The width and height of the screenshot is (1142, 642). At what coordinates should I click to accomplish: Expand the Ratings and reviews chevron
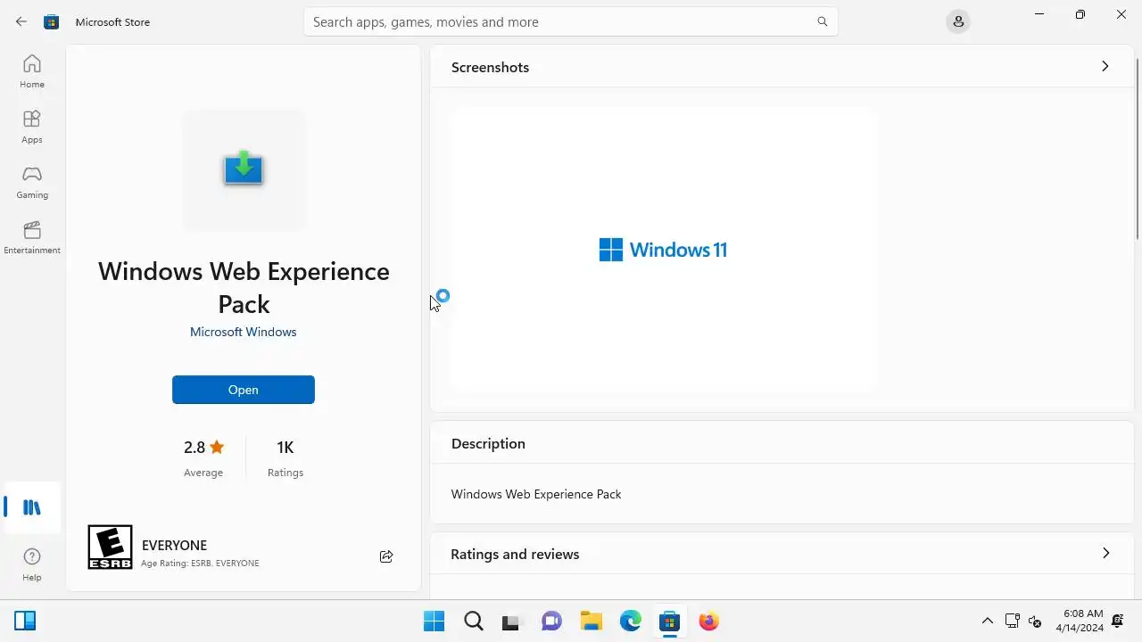click(x=1105, y=554)
